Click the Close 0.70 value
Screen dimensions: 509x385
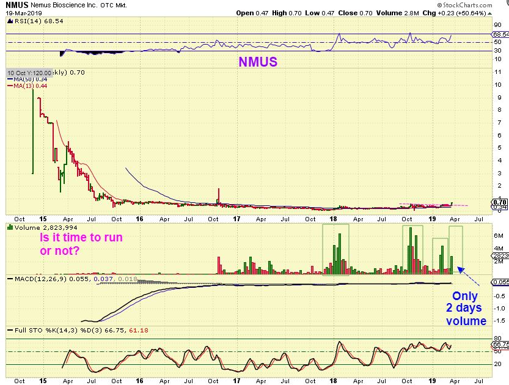(355, 13)
